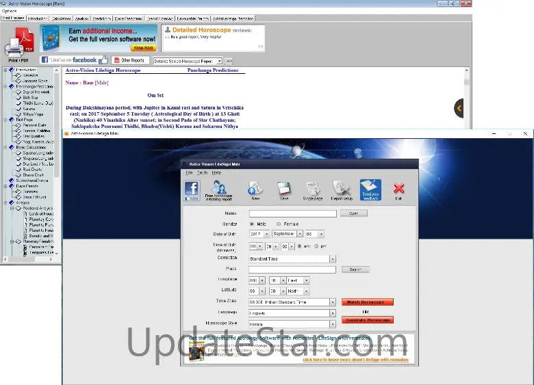Open the Help menu in LifeSign Mini

click(216, 173)
